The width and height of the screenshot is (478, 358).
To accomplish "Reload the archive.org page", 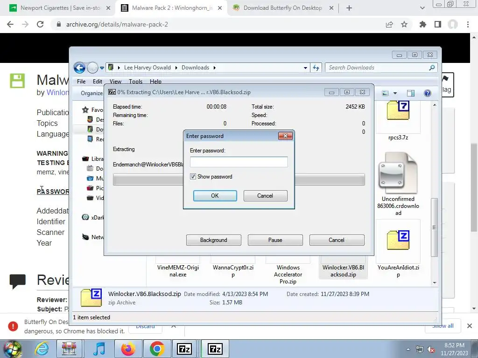I will coord(40,24).
